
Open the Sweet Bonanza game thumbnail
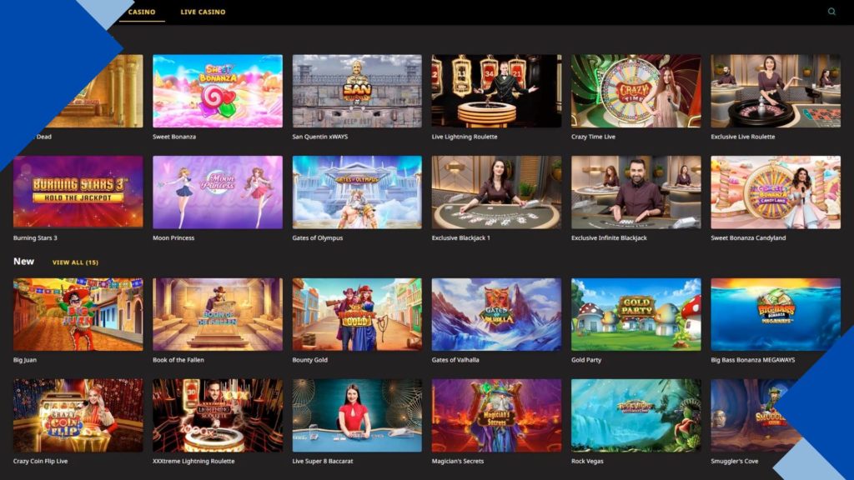(x=218, y=91)
